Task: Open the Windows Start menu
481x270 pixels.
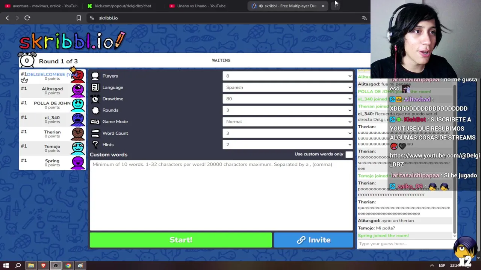Action: tap(6, 265)
